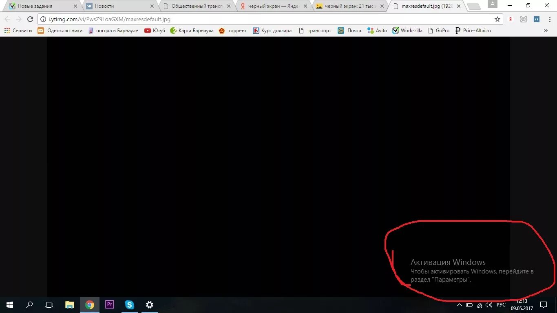Open the volume speaker tray icon
557x313 pixels.
(x=489, y=305)
